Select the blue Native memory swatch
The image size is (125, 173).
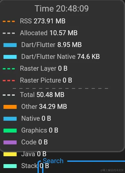pos(10,119)
